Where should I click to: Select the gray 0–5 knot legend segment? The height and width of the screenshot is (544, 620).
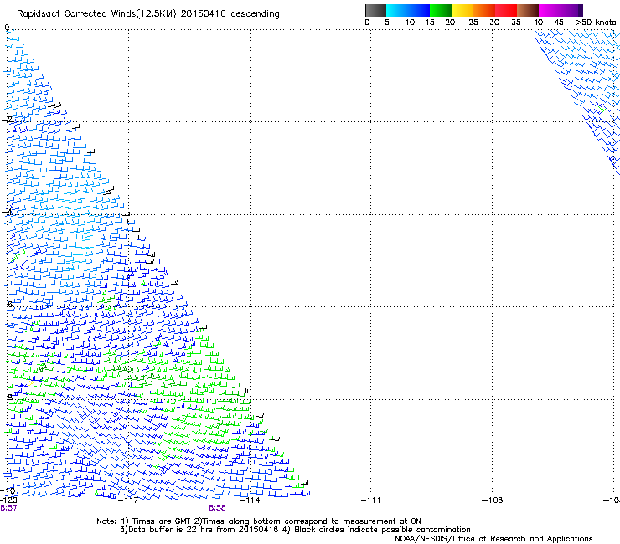375,10
